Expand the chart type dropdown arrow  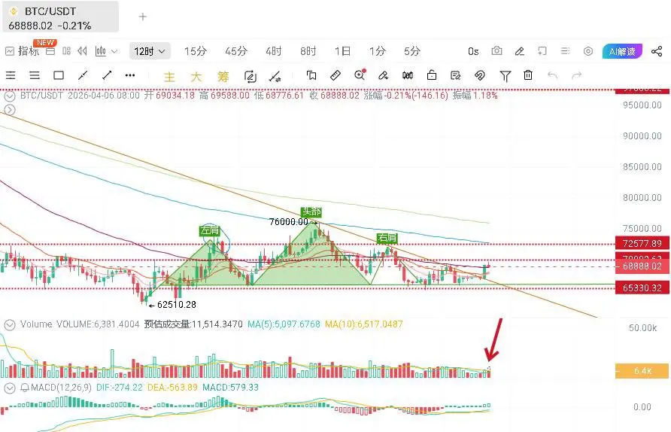[x=114, y=51]
